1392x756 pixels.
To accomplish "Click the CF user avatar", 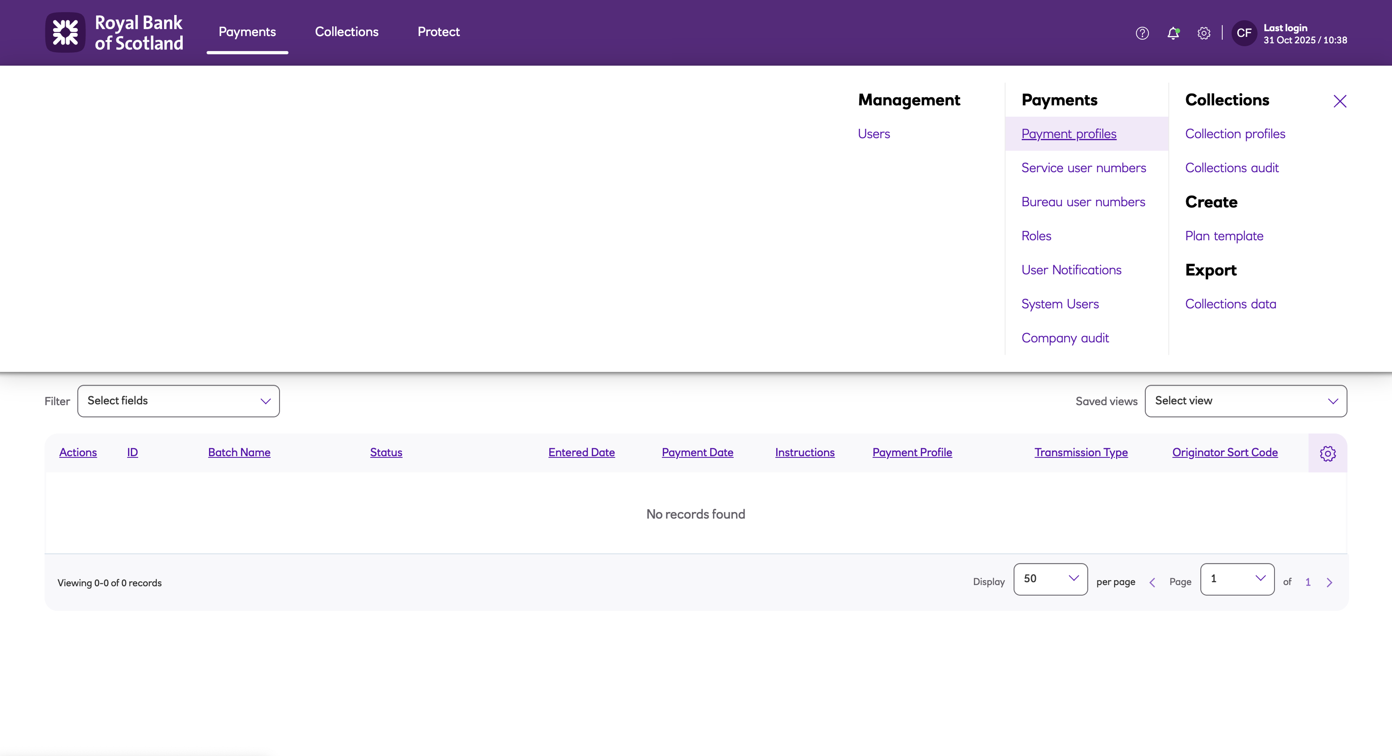I will coord(1243,33).
